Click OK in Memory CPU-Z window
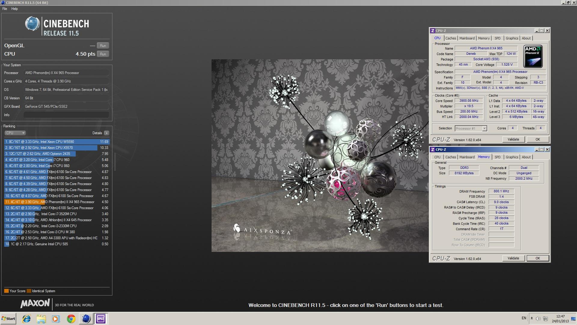Viewport: 577px width, 325px height. click(538, 258)
